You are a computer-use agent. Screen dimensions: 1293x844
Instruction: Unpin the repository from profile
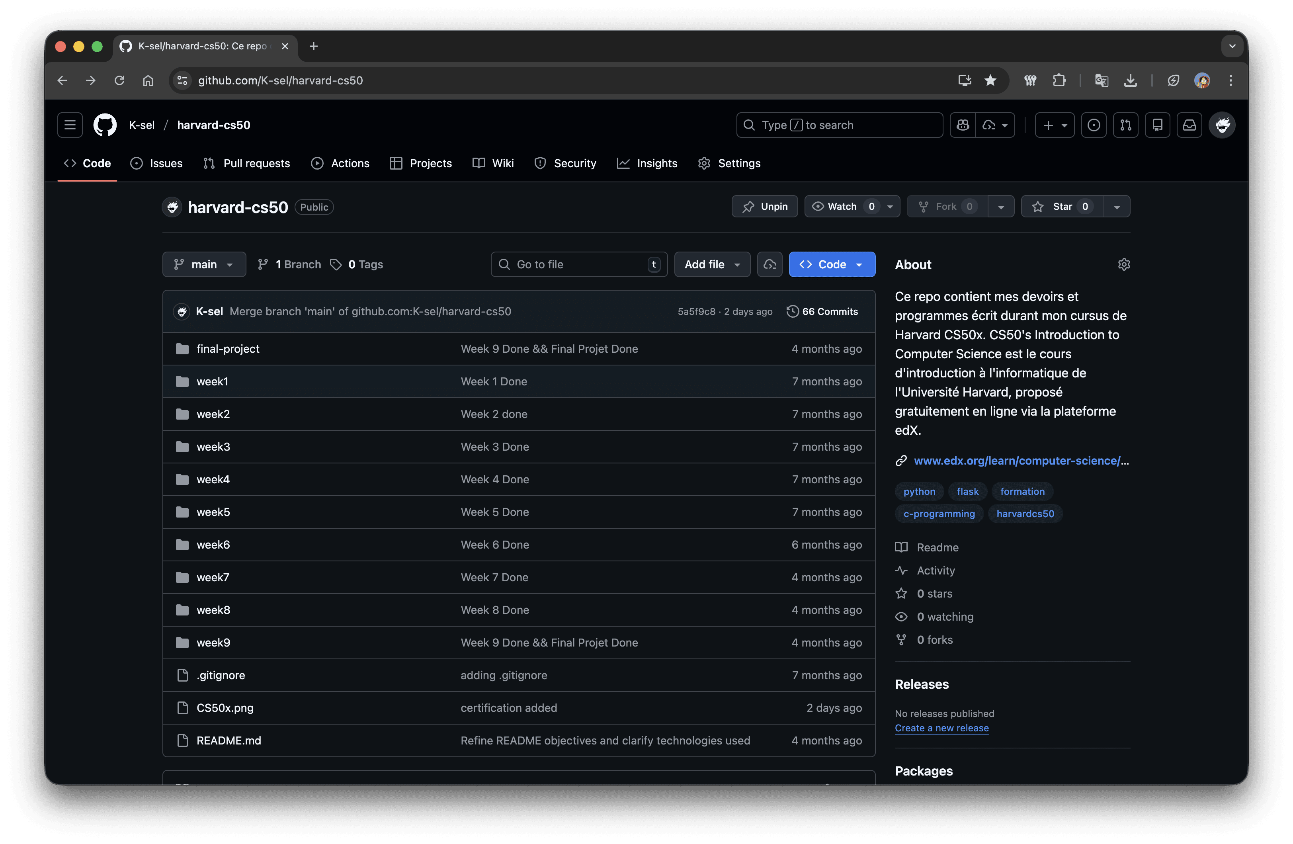[x=764, y=207]
